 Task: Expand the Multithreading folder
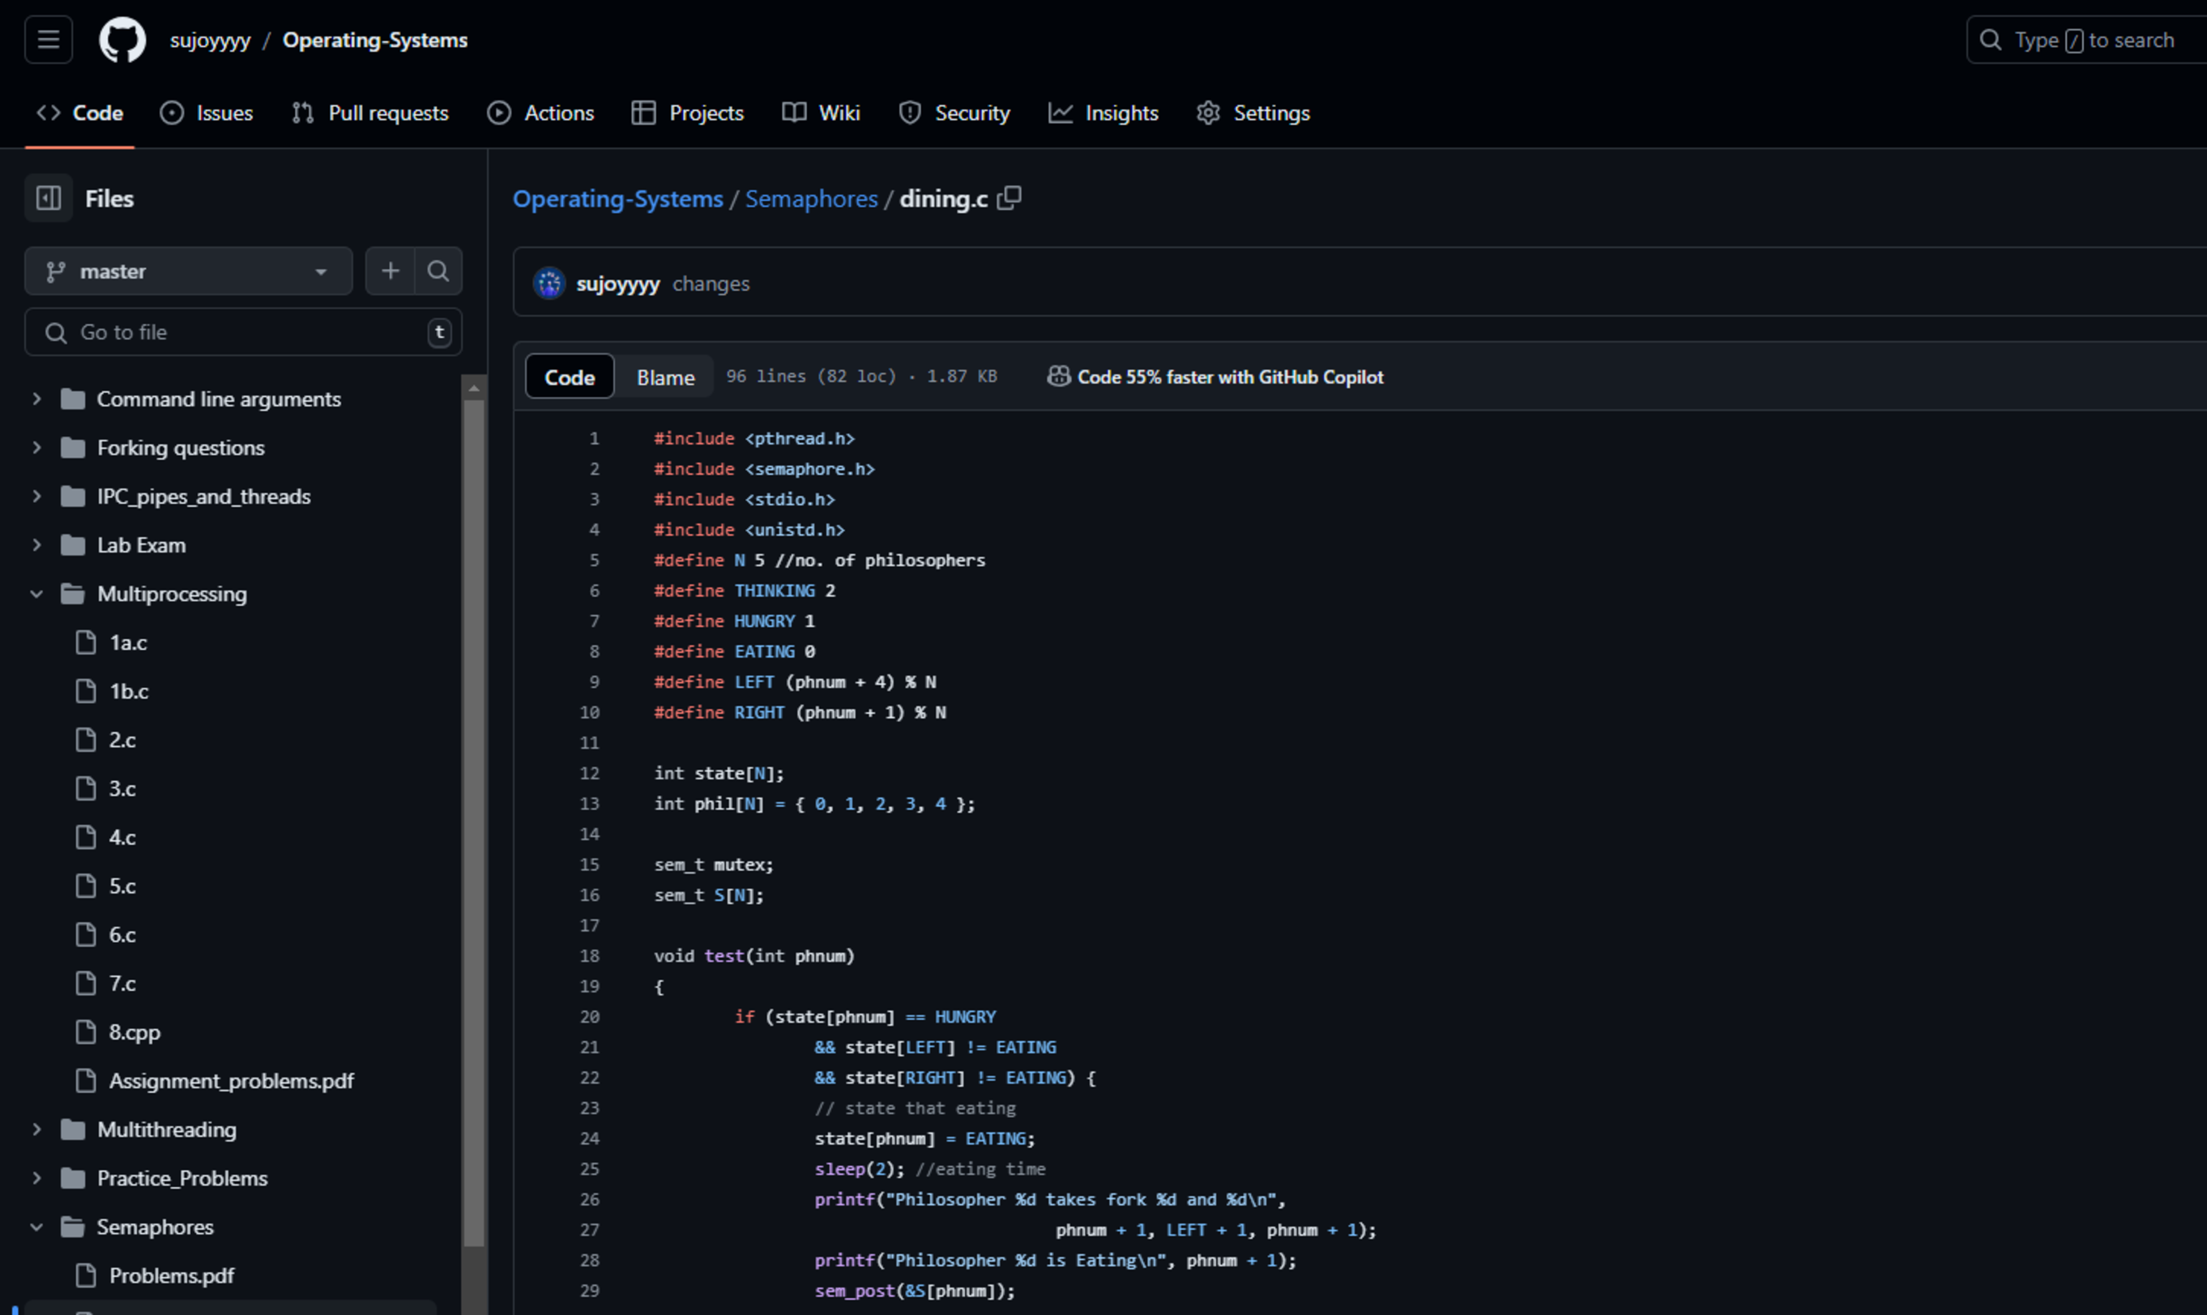coord(36,1129)
